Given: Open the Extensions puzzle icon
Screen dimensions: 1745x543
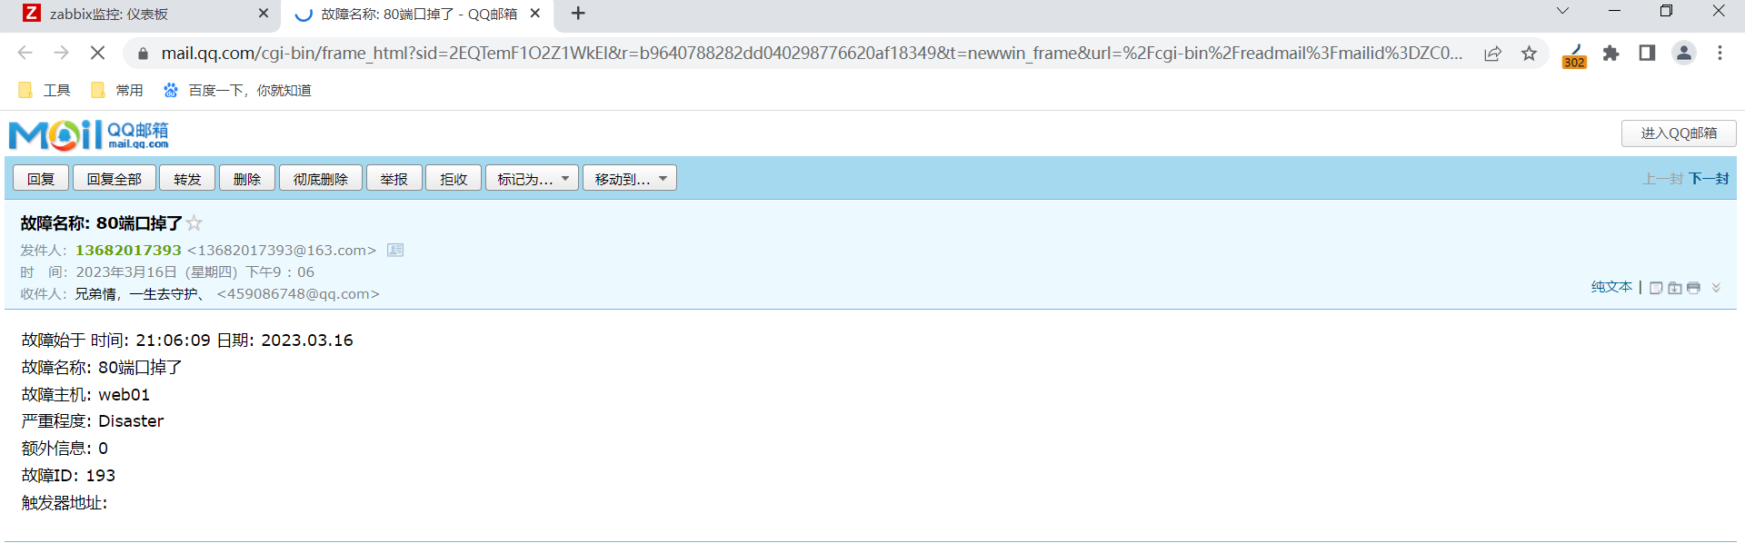Looking at the screenshot, I should click(1610, 54).
